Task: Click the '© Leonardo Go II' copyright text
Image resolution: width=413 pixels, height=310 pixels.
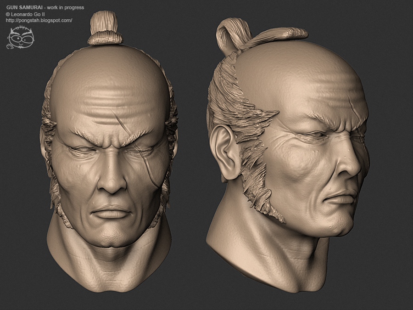Action: [x=25, y=14]
